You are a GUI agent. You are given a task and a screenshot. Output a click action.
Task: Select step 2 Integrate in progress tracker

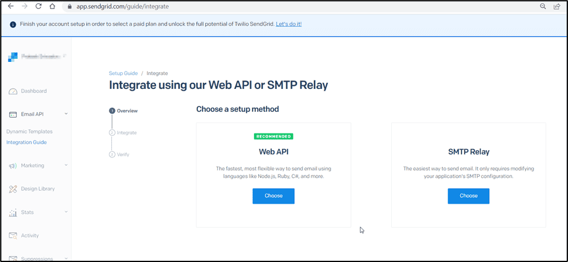tap(123, 133)
